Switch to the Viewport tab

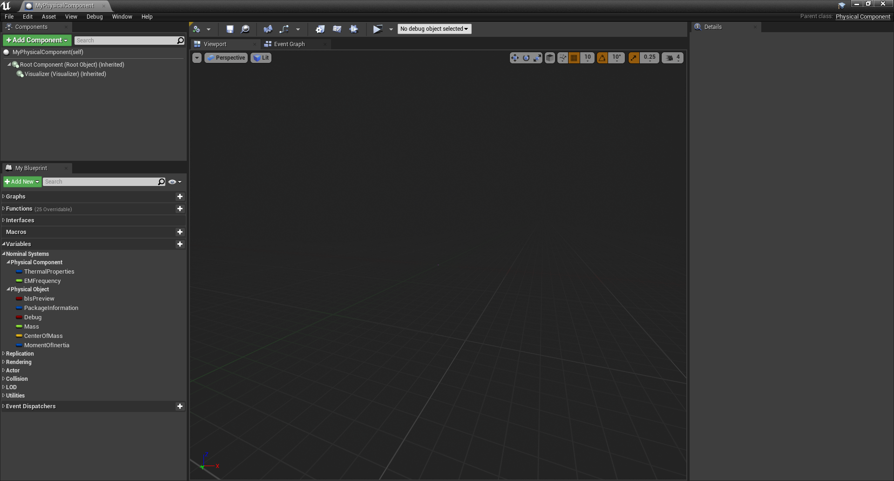215,44
